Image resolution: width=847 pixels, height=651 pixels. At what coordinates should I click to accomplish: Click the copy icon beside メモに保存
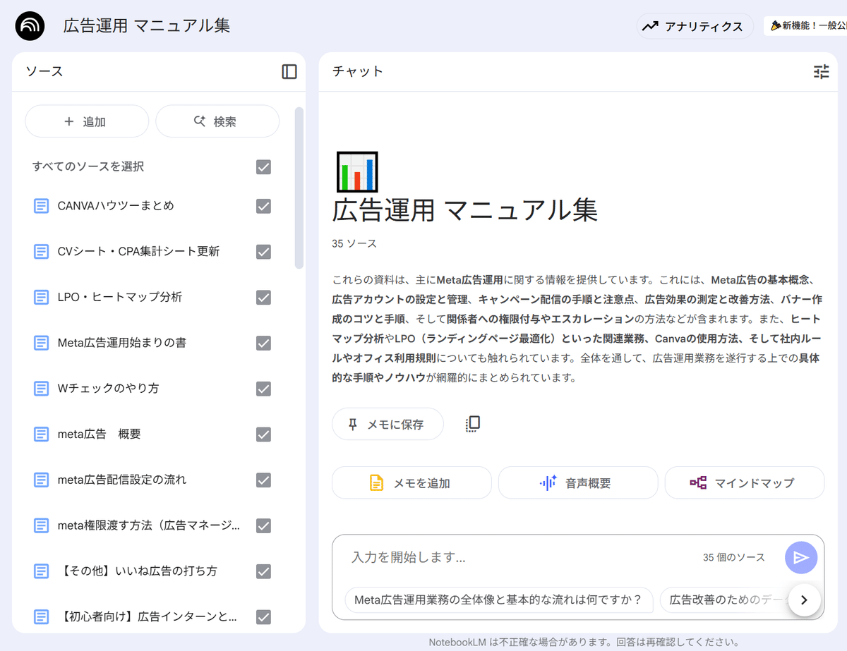click(x=471, y=423)
